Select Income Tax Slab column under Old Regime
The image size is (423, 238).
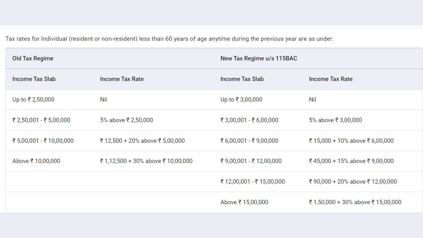pyautogui.click(x=34, y=79)
